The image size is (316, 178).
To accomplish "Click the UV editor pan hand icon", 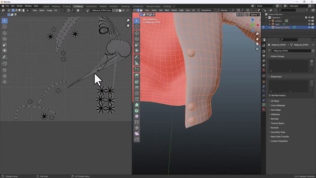I will (x=128, y=25).
